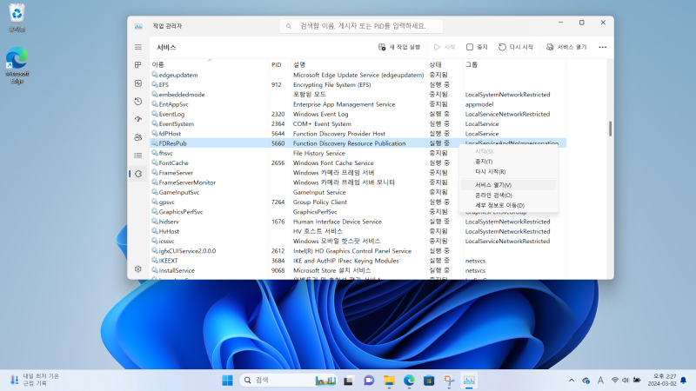Click the Task Manager search field
Image resolution: width=696 pixels, height=391 pixels.
click(361, 26)
